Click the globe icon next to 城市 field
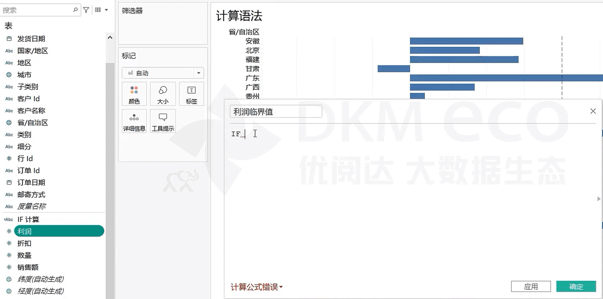This screenshot has height=299, width=603. pos(9,75)
